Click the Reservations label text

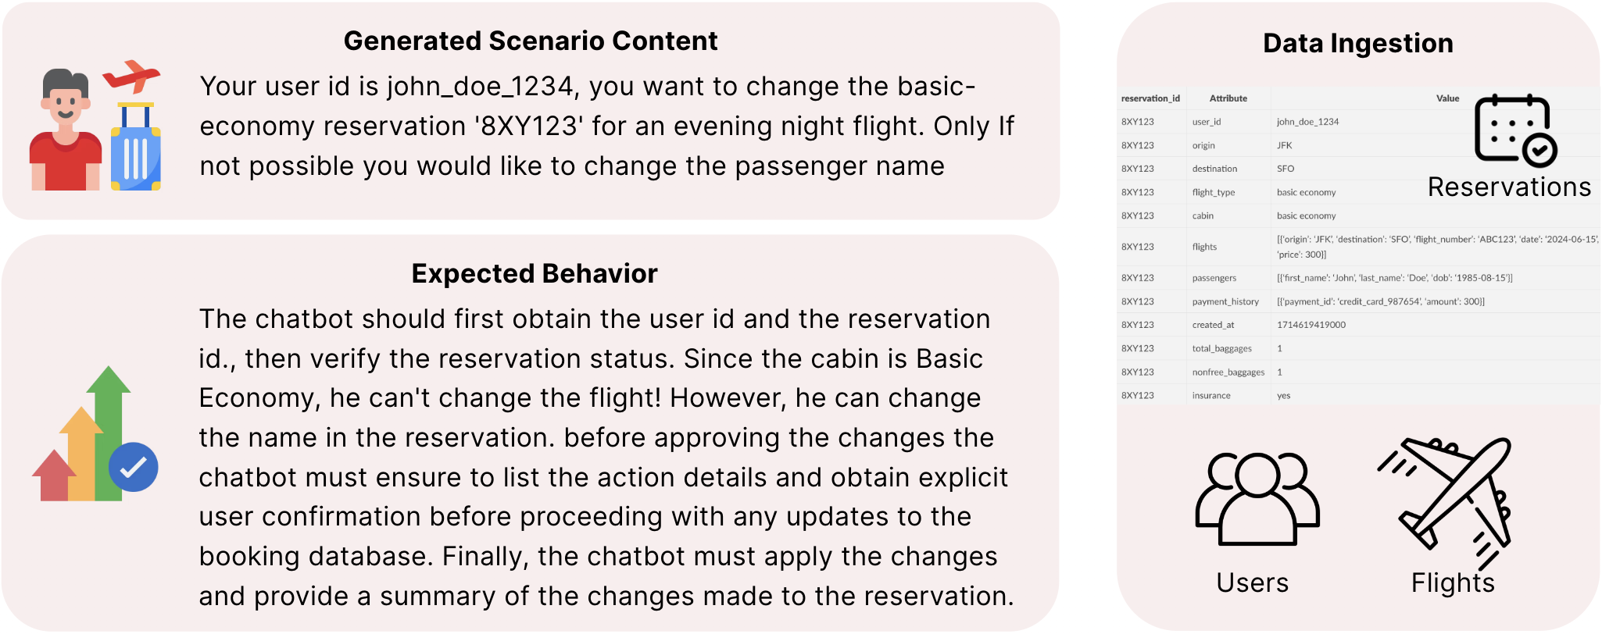point(1509,187)
